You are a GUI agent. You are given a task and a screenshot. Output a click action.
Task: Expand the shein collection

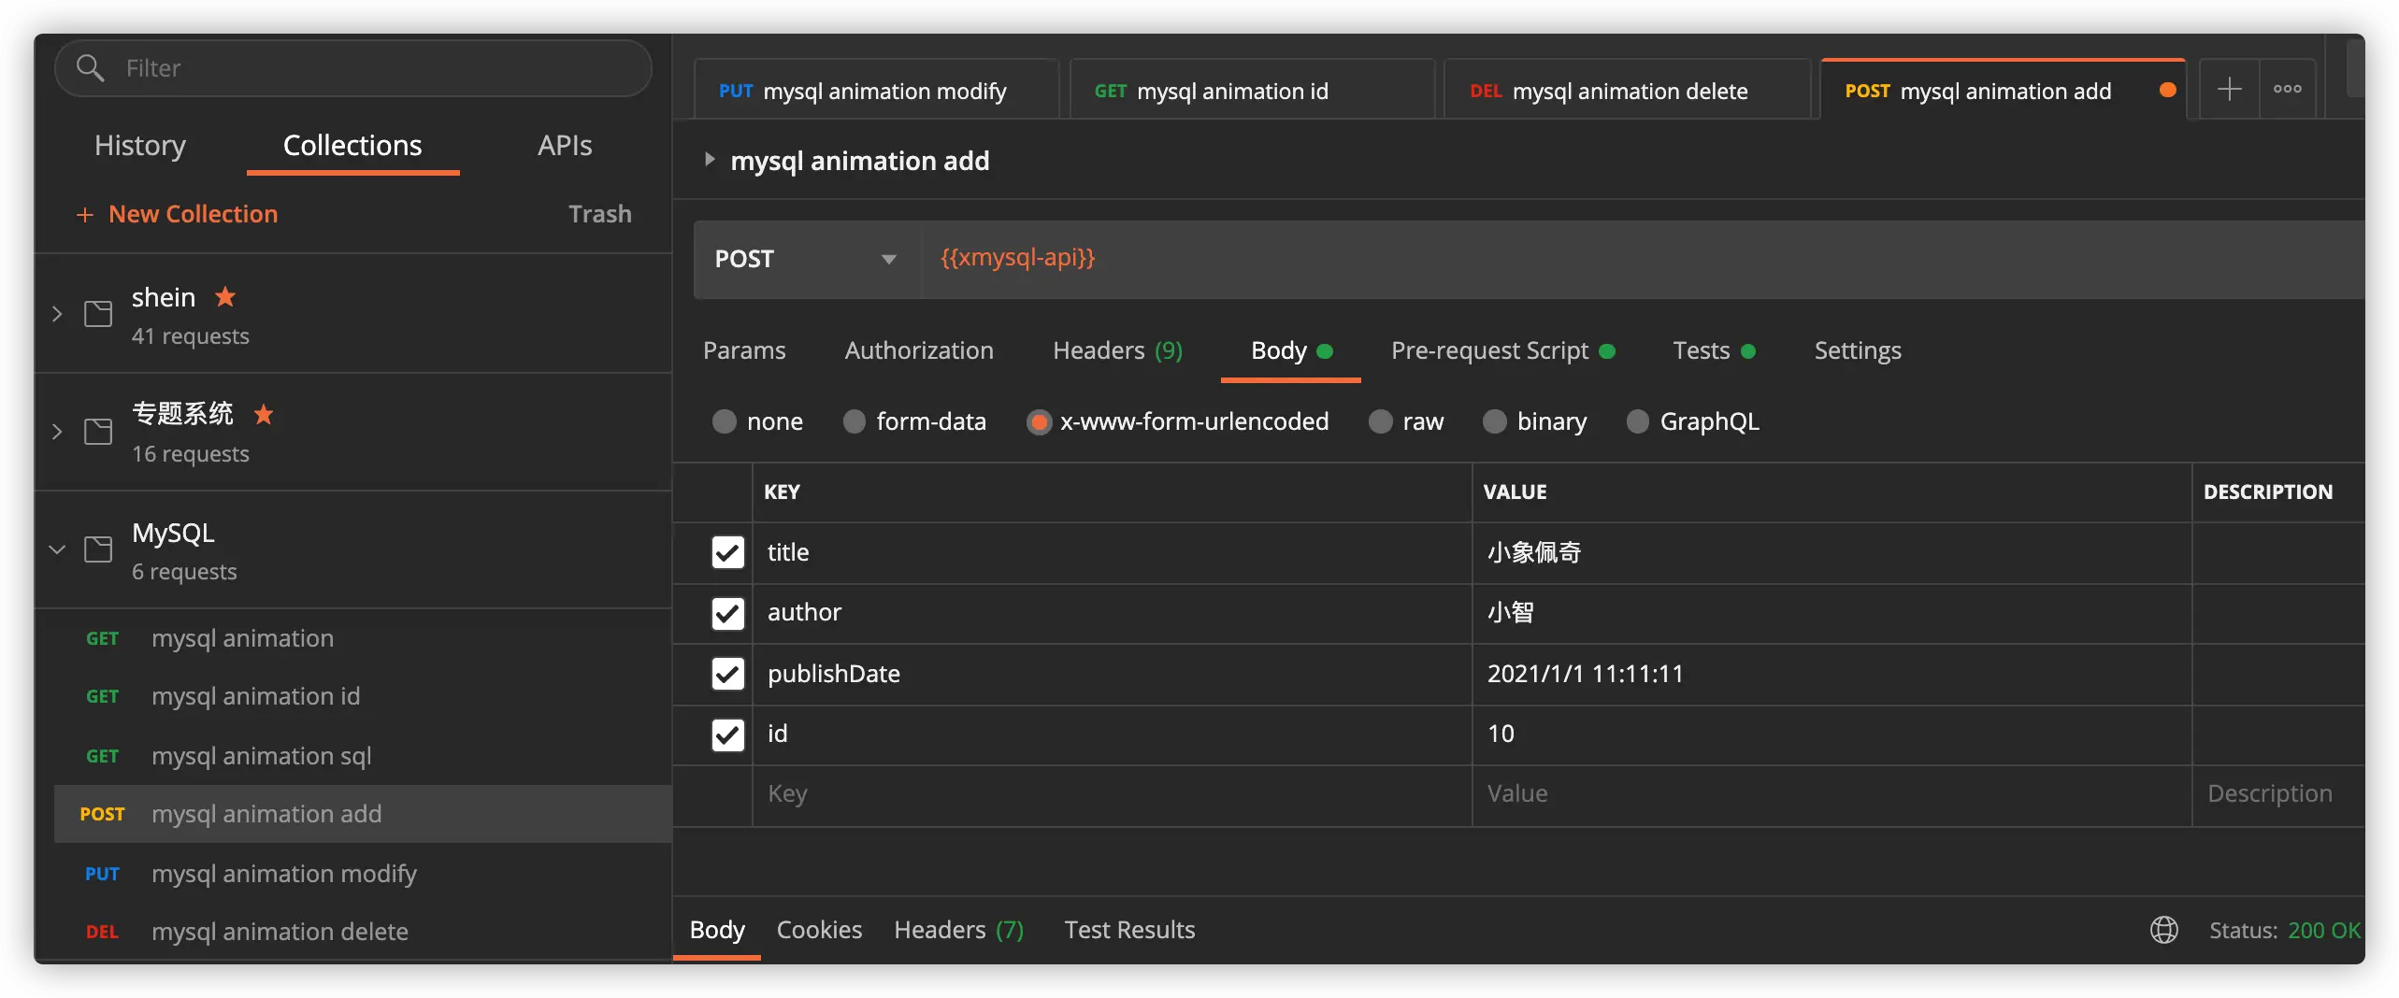[57, 314]
